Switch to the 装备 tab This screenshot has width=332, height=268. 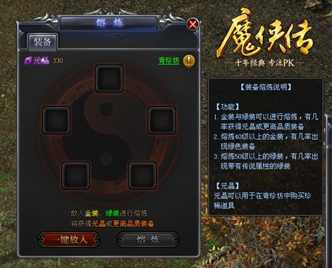pos(42,42)
